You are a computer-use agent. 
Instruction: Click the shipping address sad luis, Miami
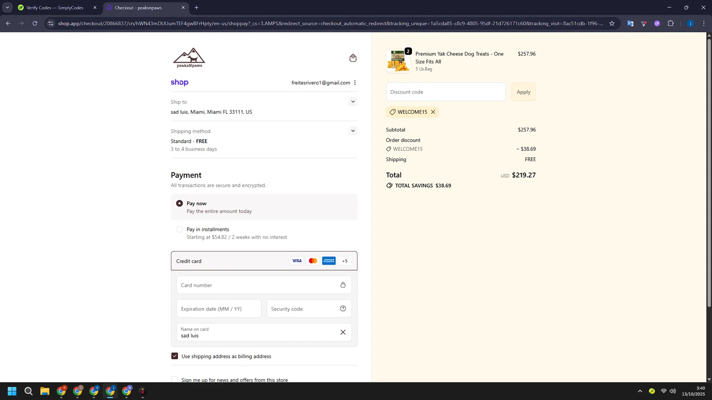(x=211, y=112)
